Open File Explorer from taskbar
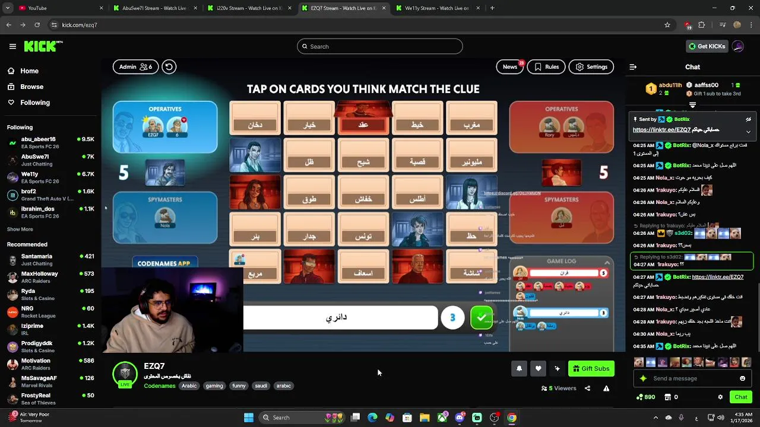 pos(425,418)
